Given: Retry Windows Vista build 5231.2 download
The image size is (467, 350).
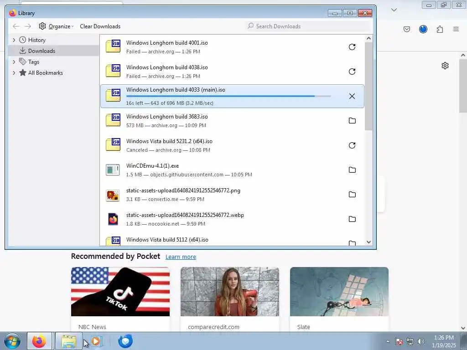Looking at the screenshot, I should (352, 145).
